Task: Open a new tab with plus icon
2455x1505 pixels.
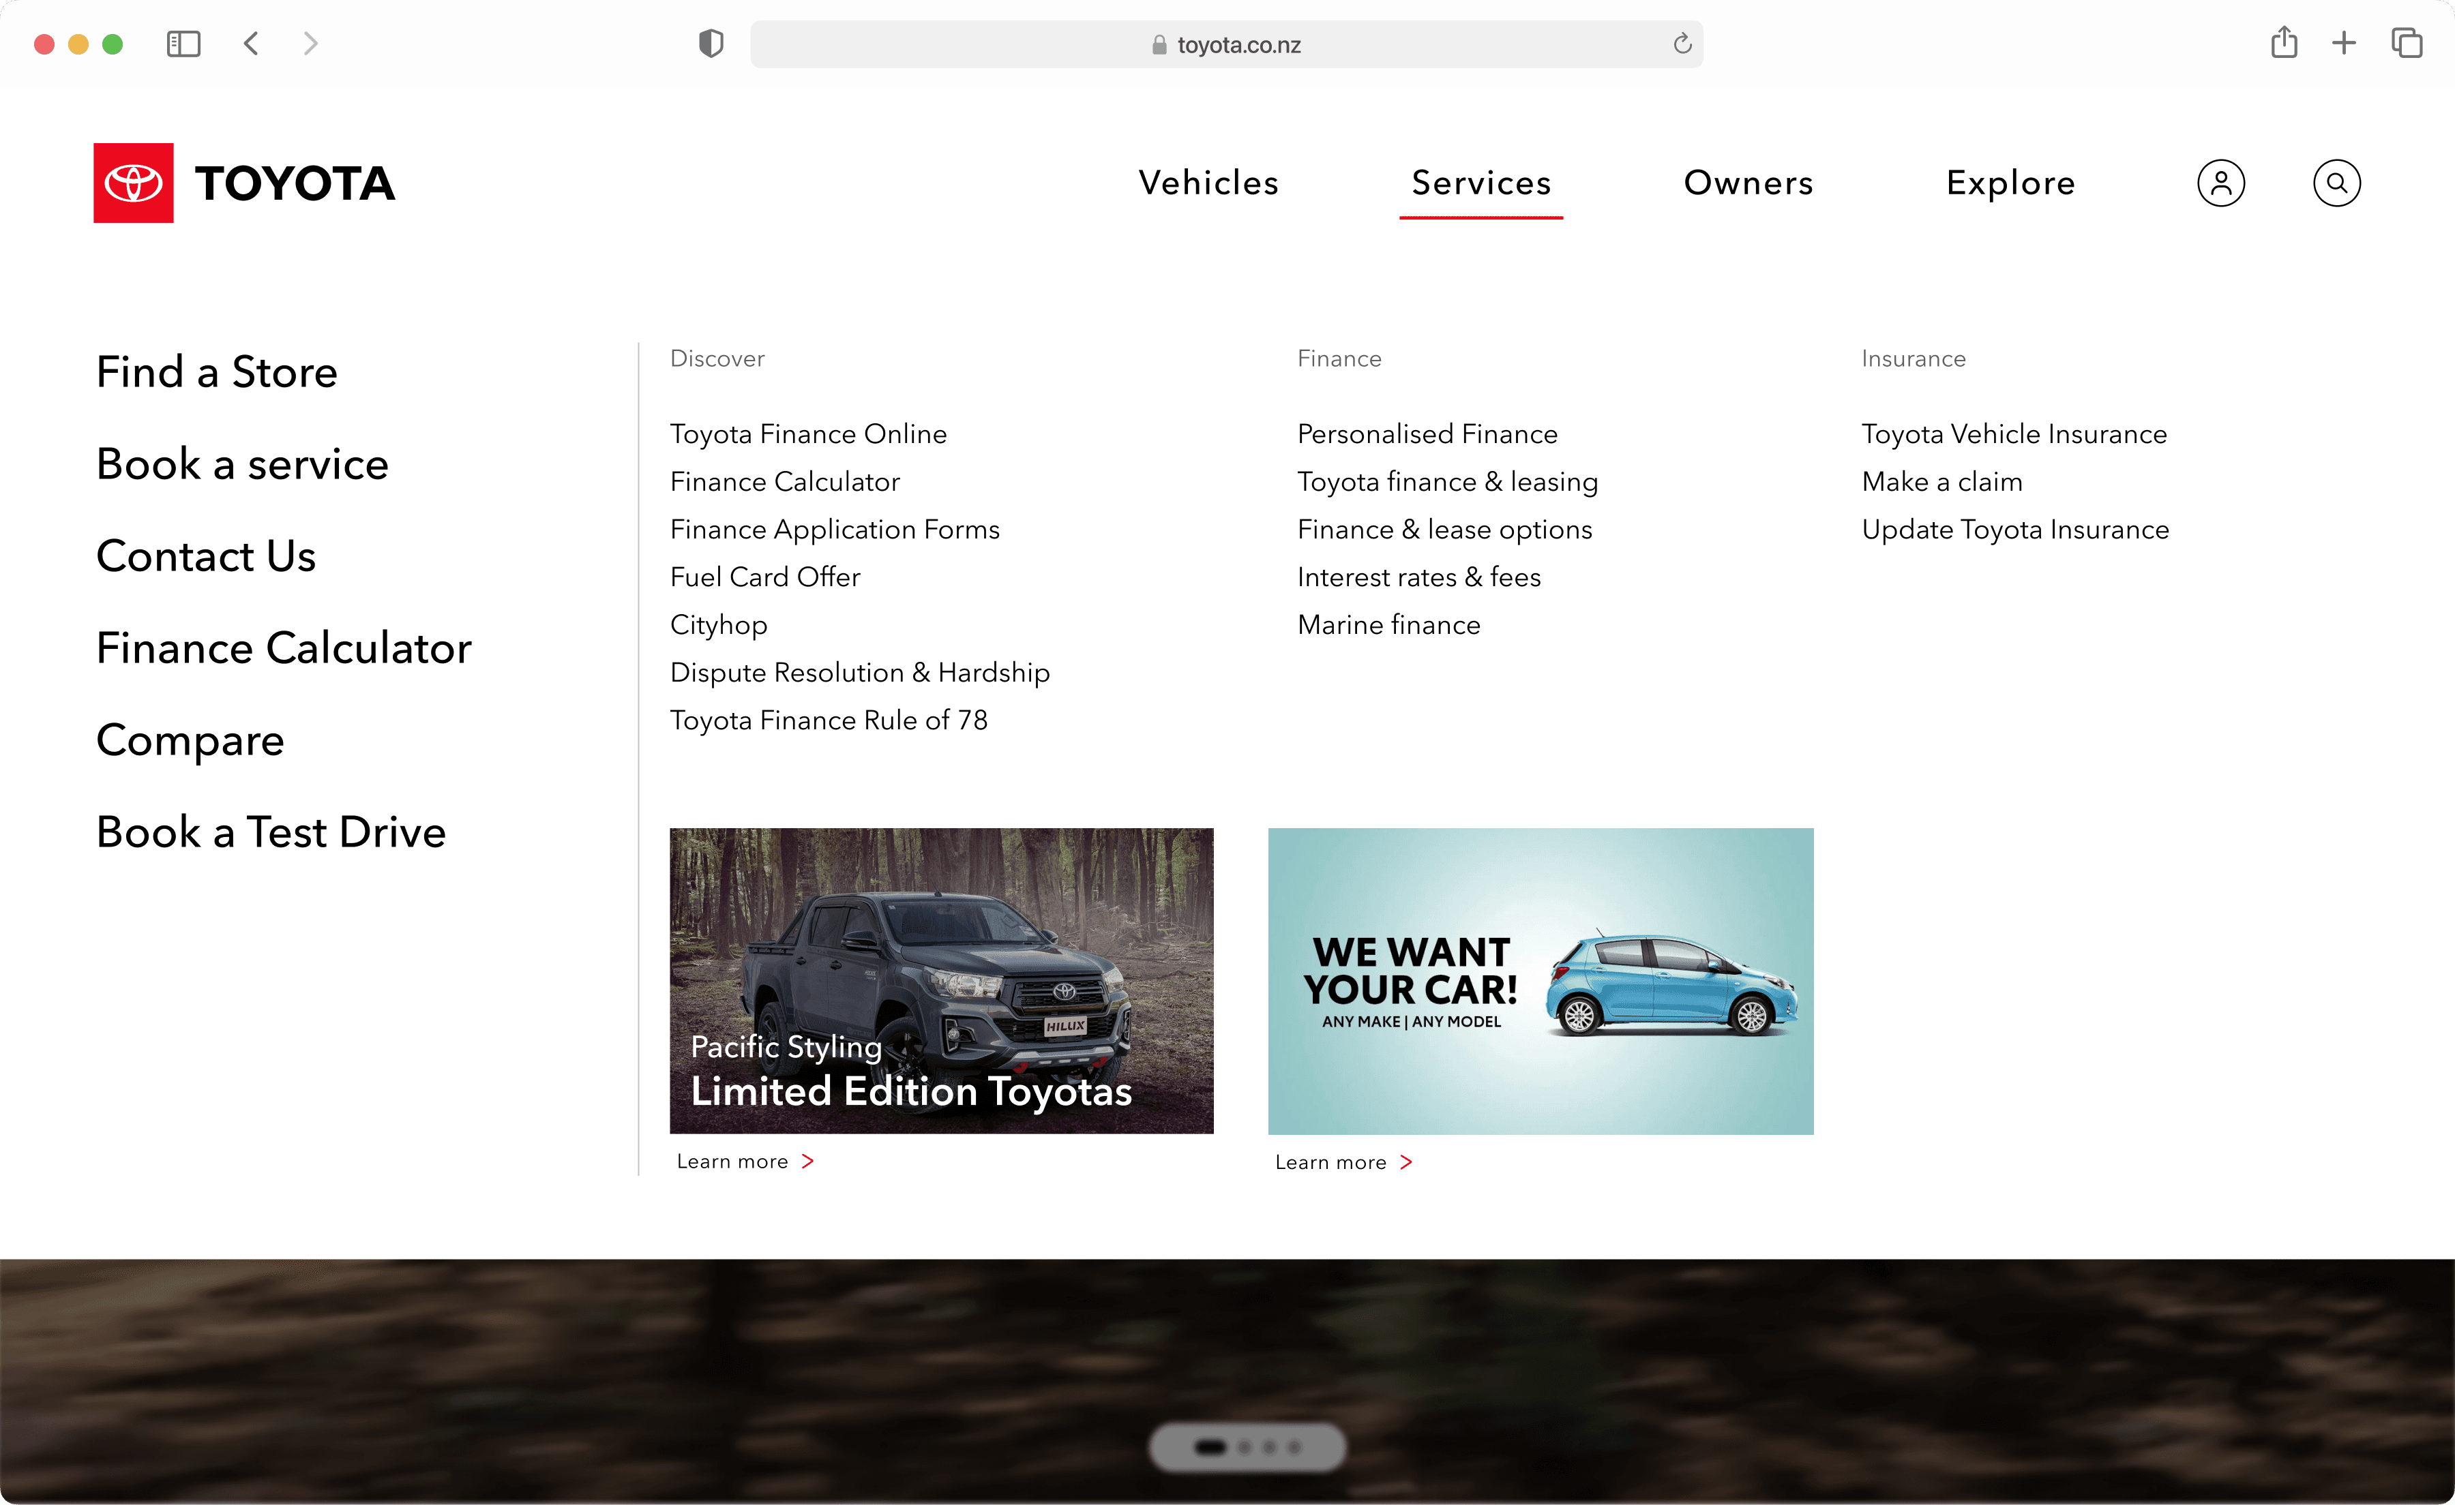Action: (2343, 44)
